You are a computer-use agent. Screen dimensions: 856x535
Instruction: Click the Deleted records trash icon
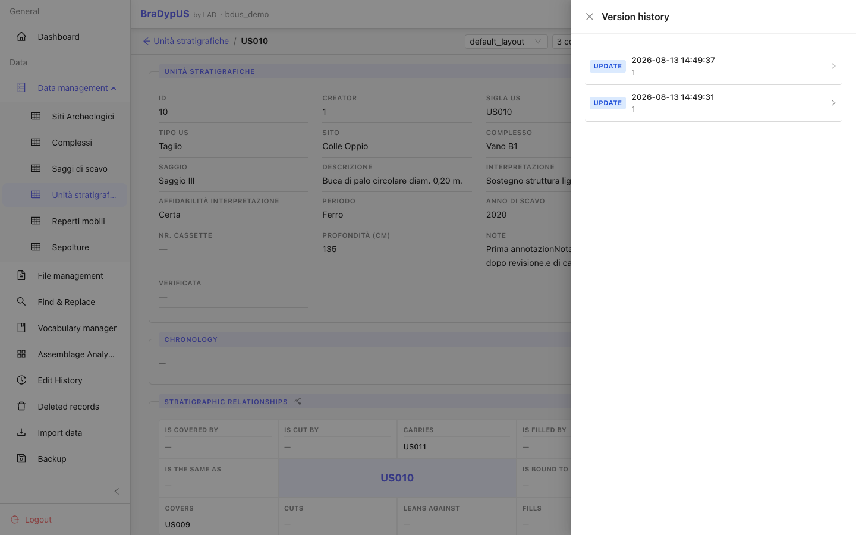pos(21,407)
